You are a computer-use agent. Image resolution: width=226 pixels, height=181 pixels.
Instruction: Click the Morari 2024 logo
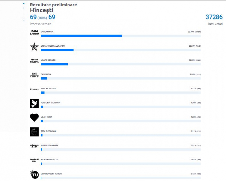pyautogui.click(x=34, y=160)
